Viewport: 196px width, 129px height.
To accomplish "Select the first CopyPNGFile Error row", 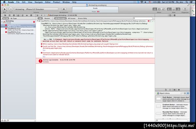I will [18, 26].
